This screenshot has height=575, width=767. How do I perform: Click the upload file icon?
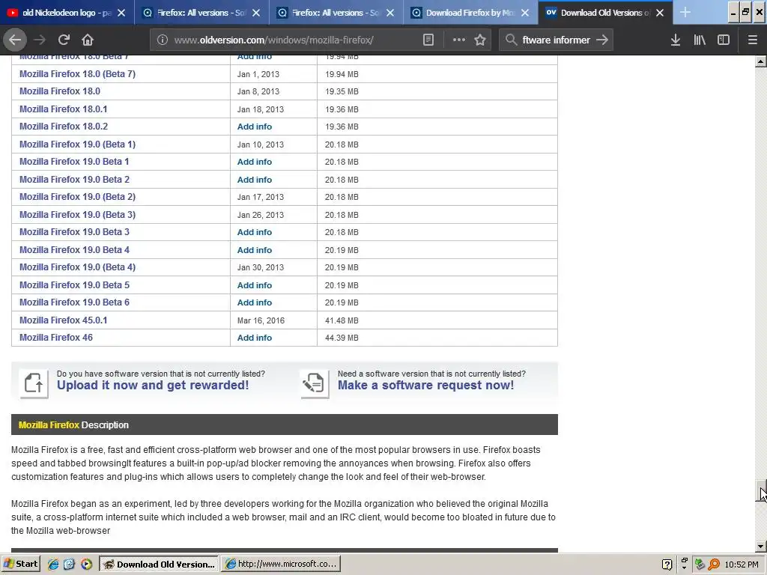(x=34, y=383)
